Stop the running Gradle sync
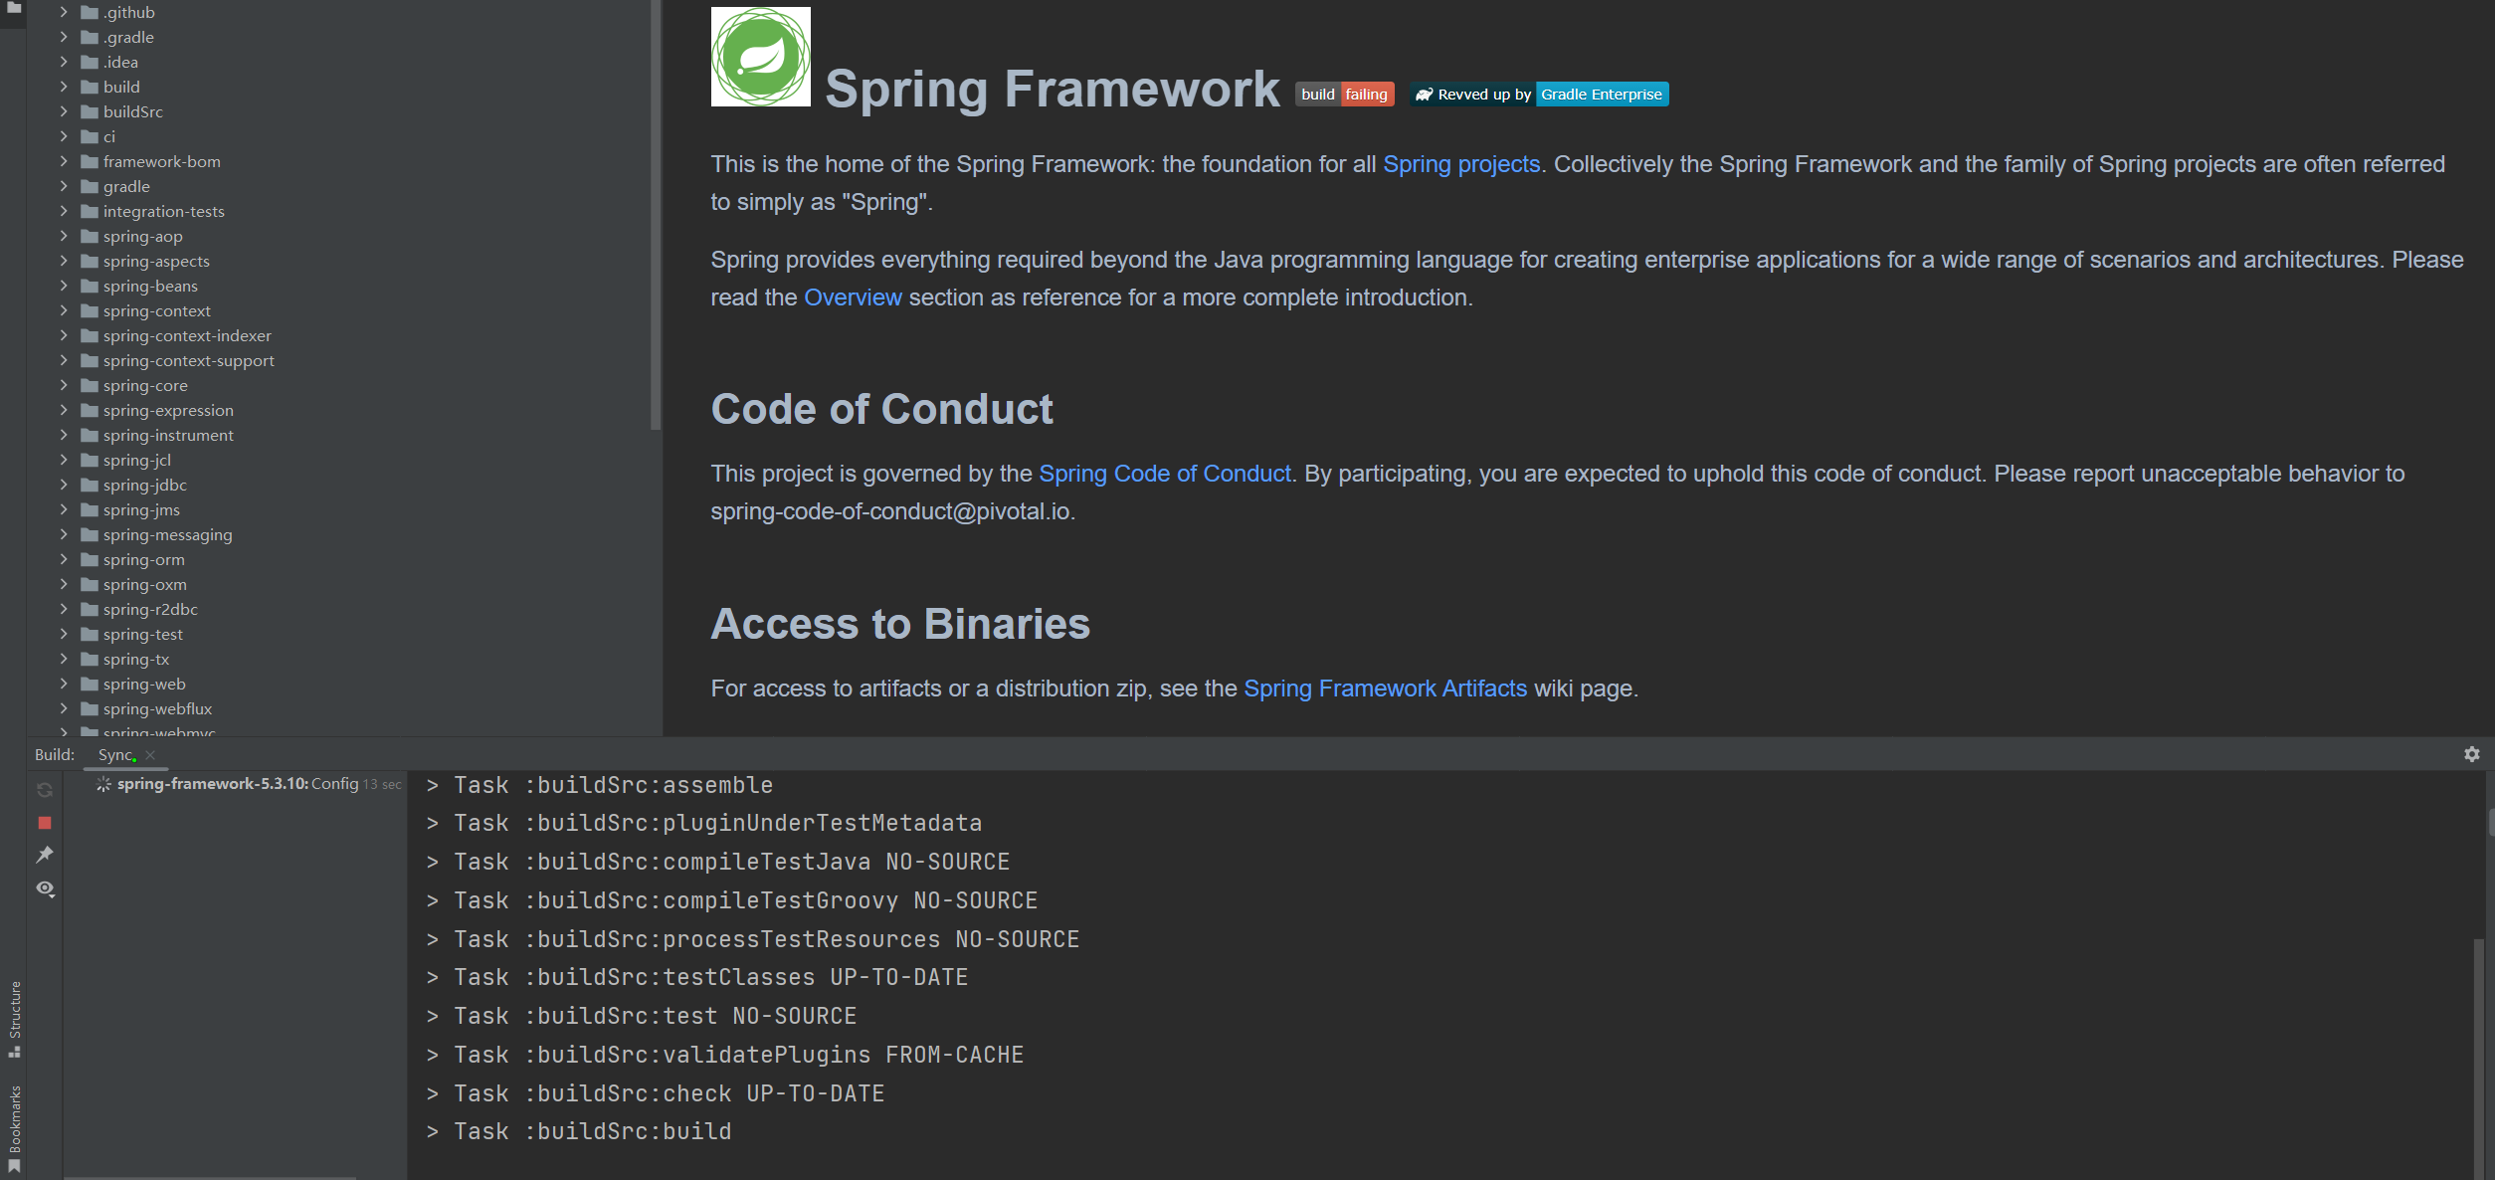Image resolution: width=2495 pixels, height=1180 pixels. (45, 823)
